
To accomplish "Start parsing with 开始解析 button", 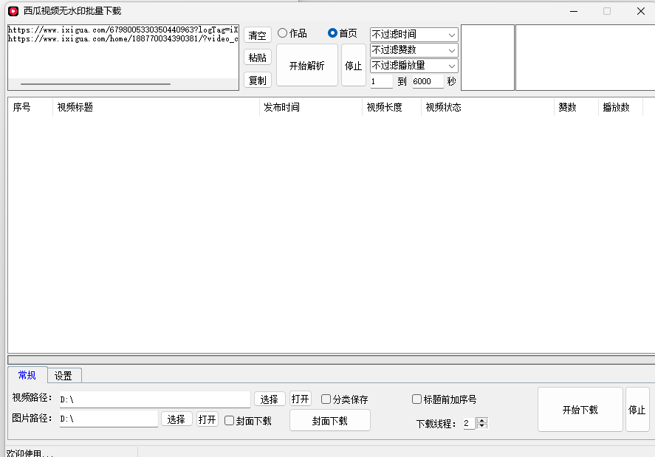I will pos(306,66).
